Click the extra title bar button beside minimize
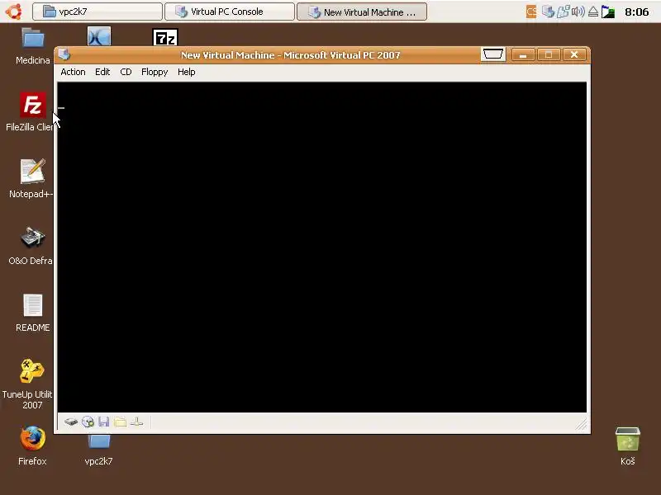Screen dimensions: 661x495 [x=492, y=54]
